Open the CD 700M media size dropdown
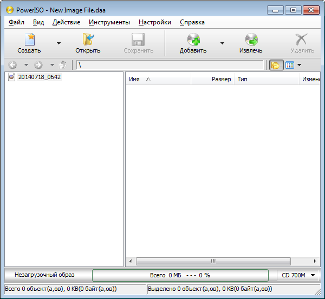 298,275
